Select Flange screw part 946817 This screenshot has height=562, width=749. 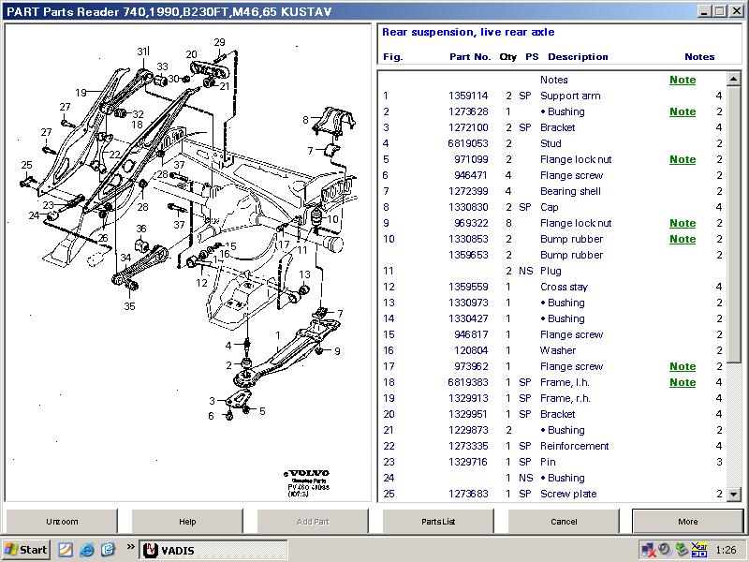pos(552,334)
